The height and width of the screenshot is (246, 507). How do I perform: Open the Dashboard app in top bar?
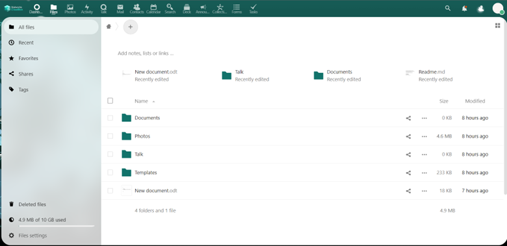pos(36,8)
